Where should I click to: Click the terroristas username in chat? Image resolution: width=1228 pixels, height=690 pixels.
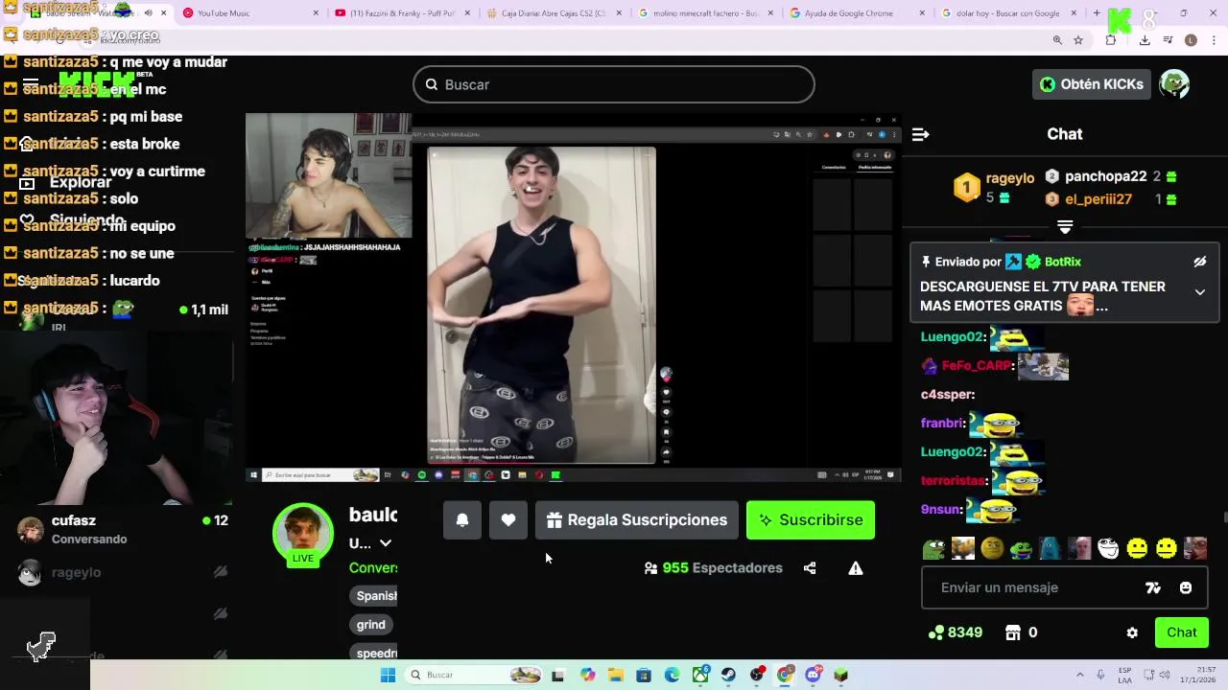pyautogui.click(x=953, y=481)
